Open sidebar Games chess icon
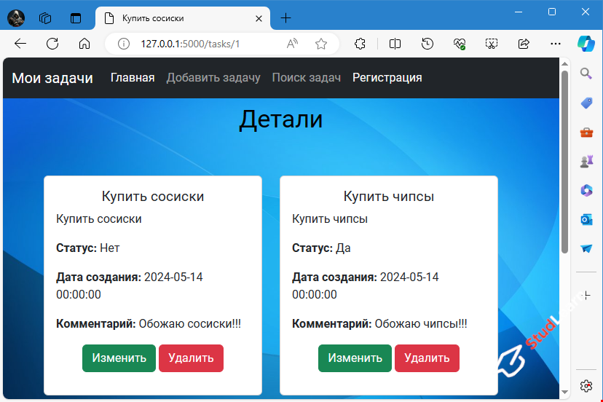 (x=586, y=162)
